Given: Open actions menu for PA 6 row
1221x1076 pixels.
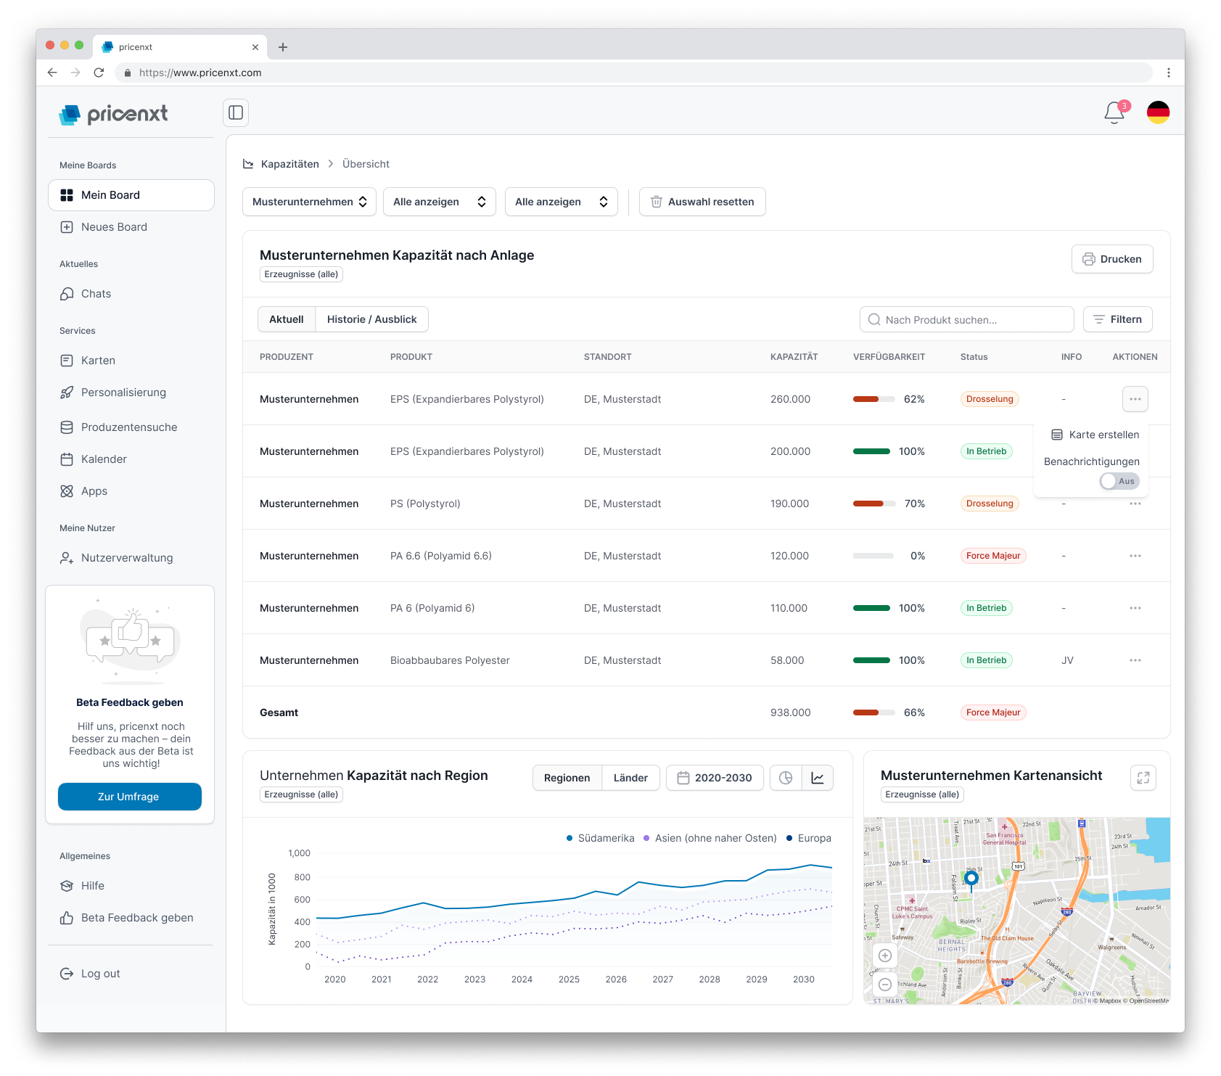Looking at the screenshot, I should [x=1135, y=608].
